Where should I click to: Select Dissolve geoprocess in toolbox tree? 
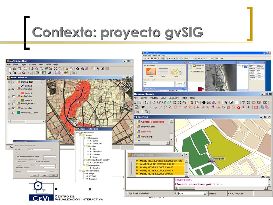pyautogui.click(x=96, y=168)
